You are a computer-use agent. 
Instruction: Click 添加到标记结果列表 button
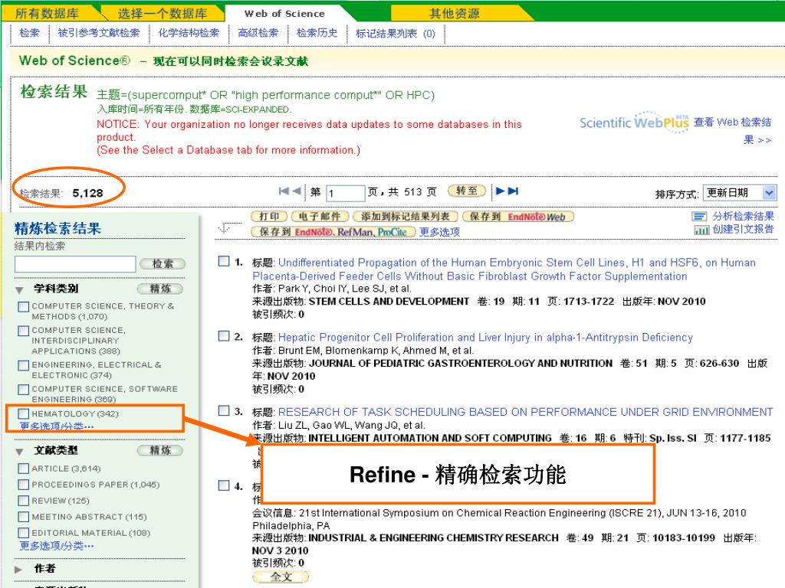(405, 217)
